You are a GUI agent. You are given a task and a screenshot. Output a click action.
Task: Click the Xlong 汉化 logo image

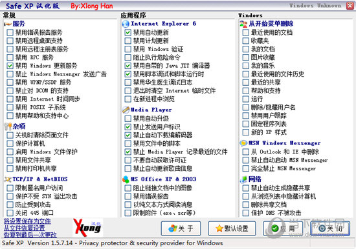pos(87,228)
